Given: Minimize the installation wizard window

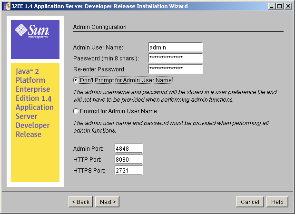Looking at the screenshot, I should pyautogui.click(x=271, y=6).
